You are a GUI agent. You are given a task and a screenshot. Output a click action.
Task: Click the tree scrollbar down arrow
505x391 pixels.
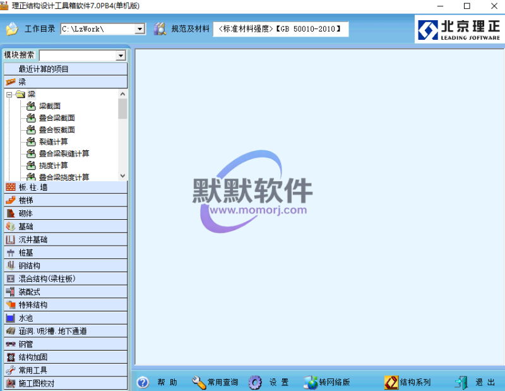(122, 176)
